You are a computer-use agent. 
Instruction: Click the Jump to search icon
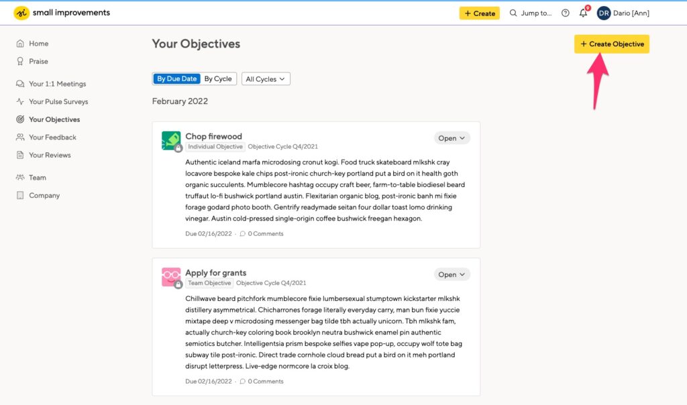coord(513,13)
